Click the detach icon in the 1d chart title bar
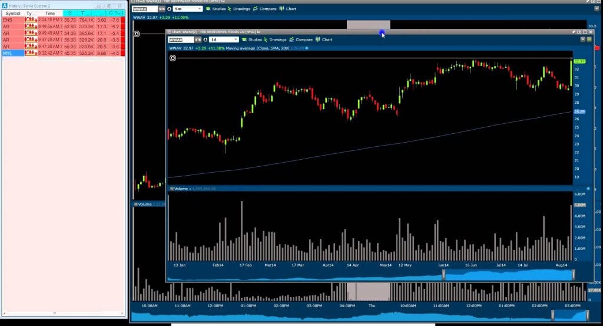The image size is (603, 326). coord(579,32)
